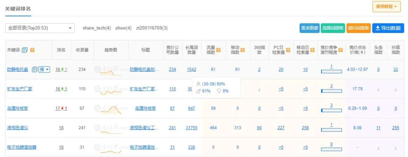This screenshot has width=408, height=157.
Task: Open the title link 防静电托盘的…
Action: (144, 69)
